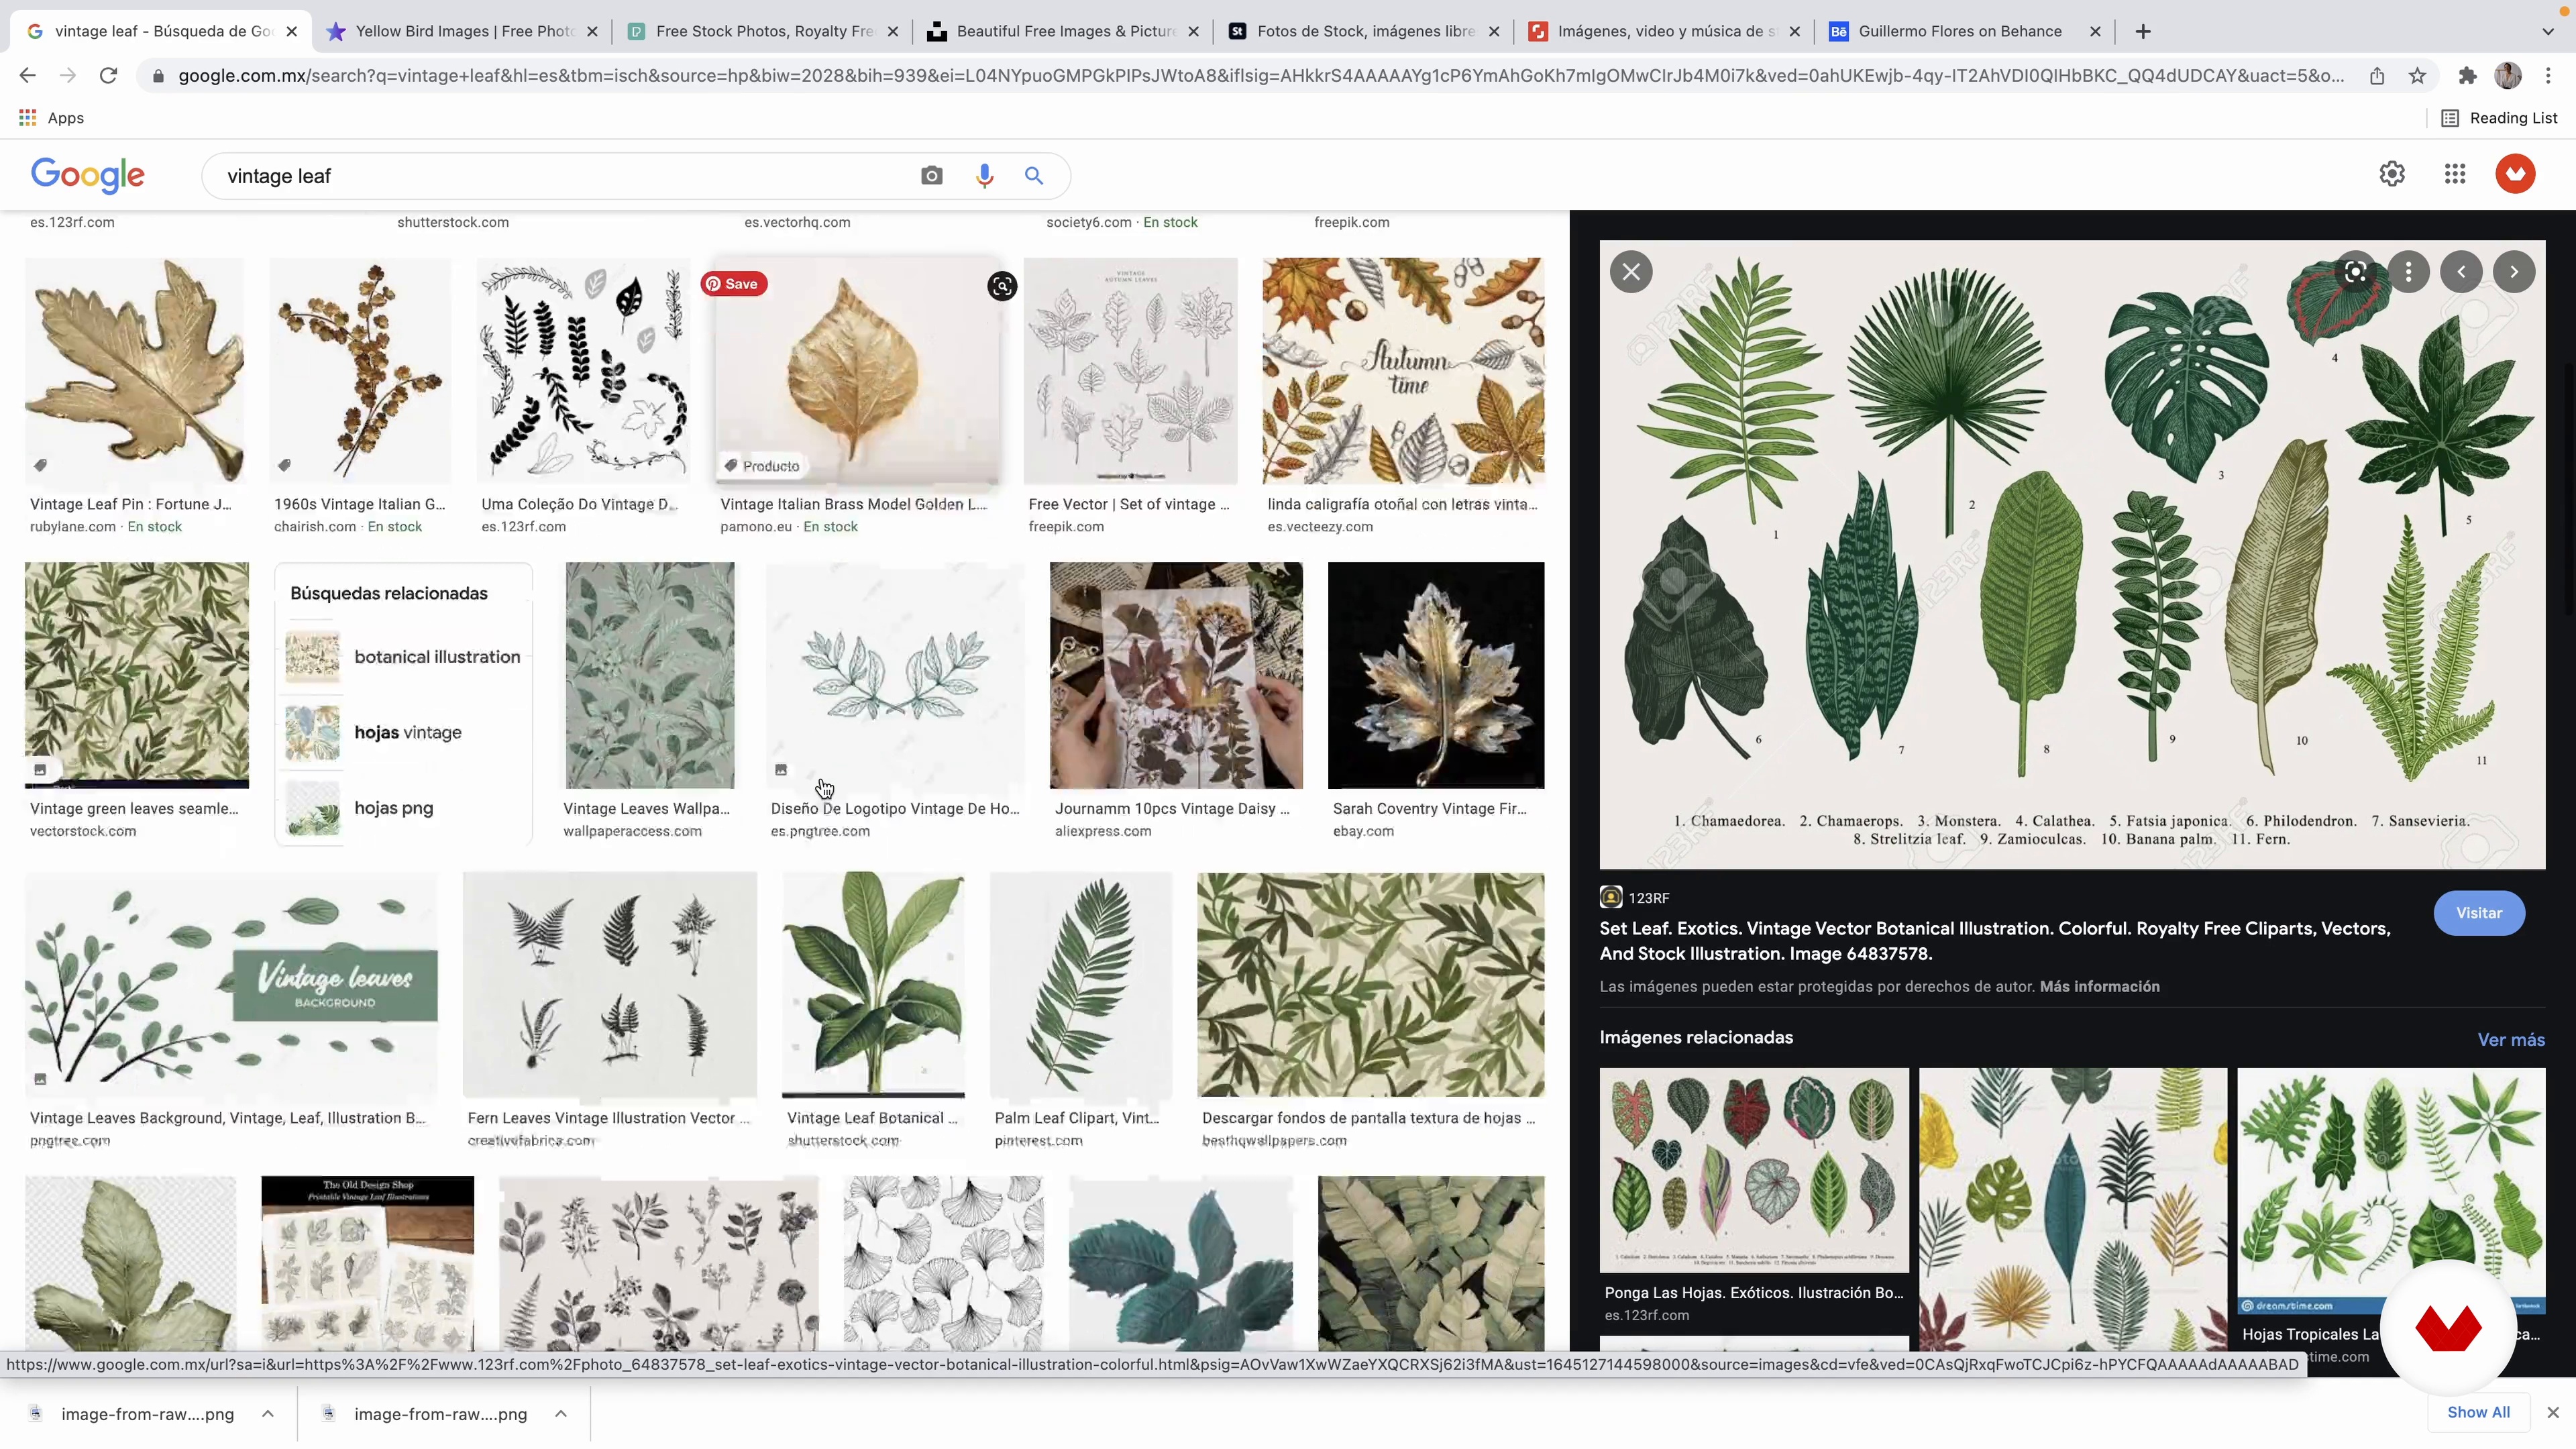Open Hojas Tropicales related image
The height and width of the screenshot is (1449, 2576).
(2391, 1191)
